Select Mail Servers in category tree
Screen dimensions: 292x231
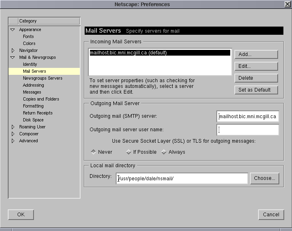click(x=44, y=71)
